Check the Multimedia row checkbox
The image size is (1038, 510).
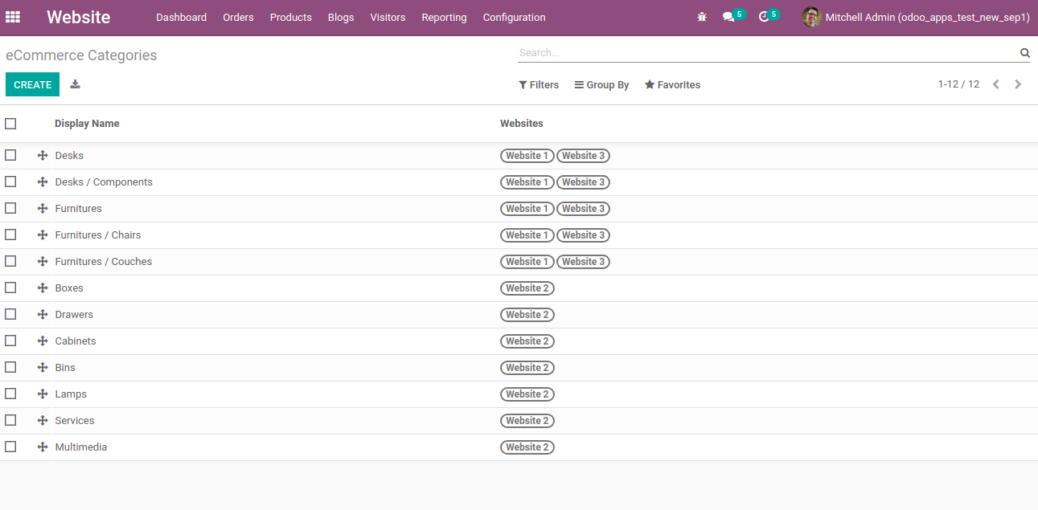click(10, 447)
